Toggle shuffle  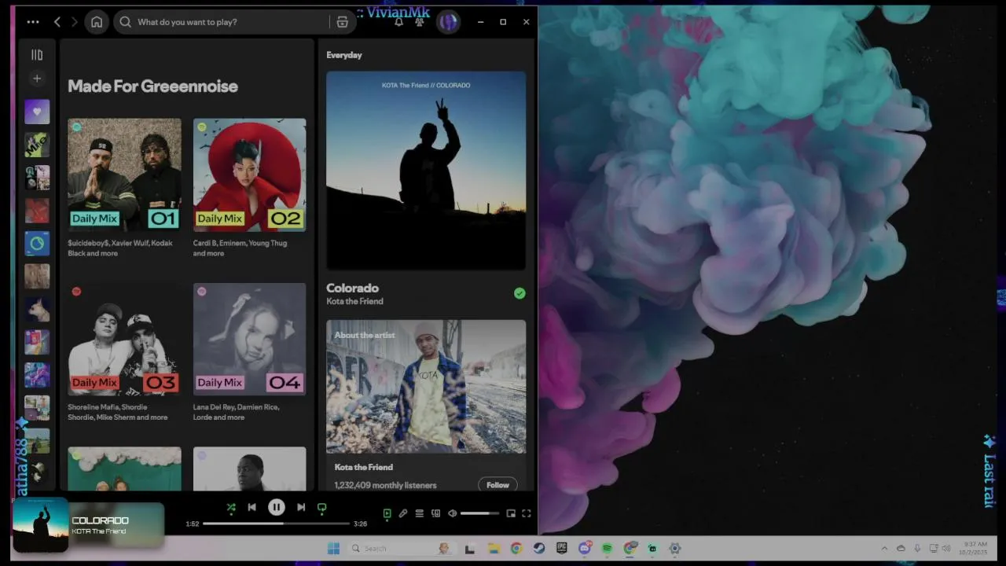[231, 508]
